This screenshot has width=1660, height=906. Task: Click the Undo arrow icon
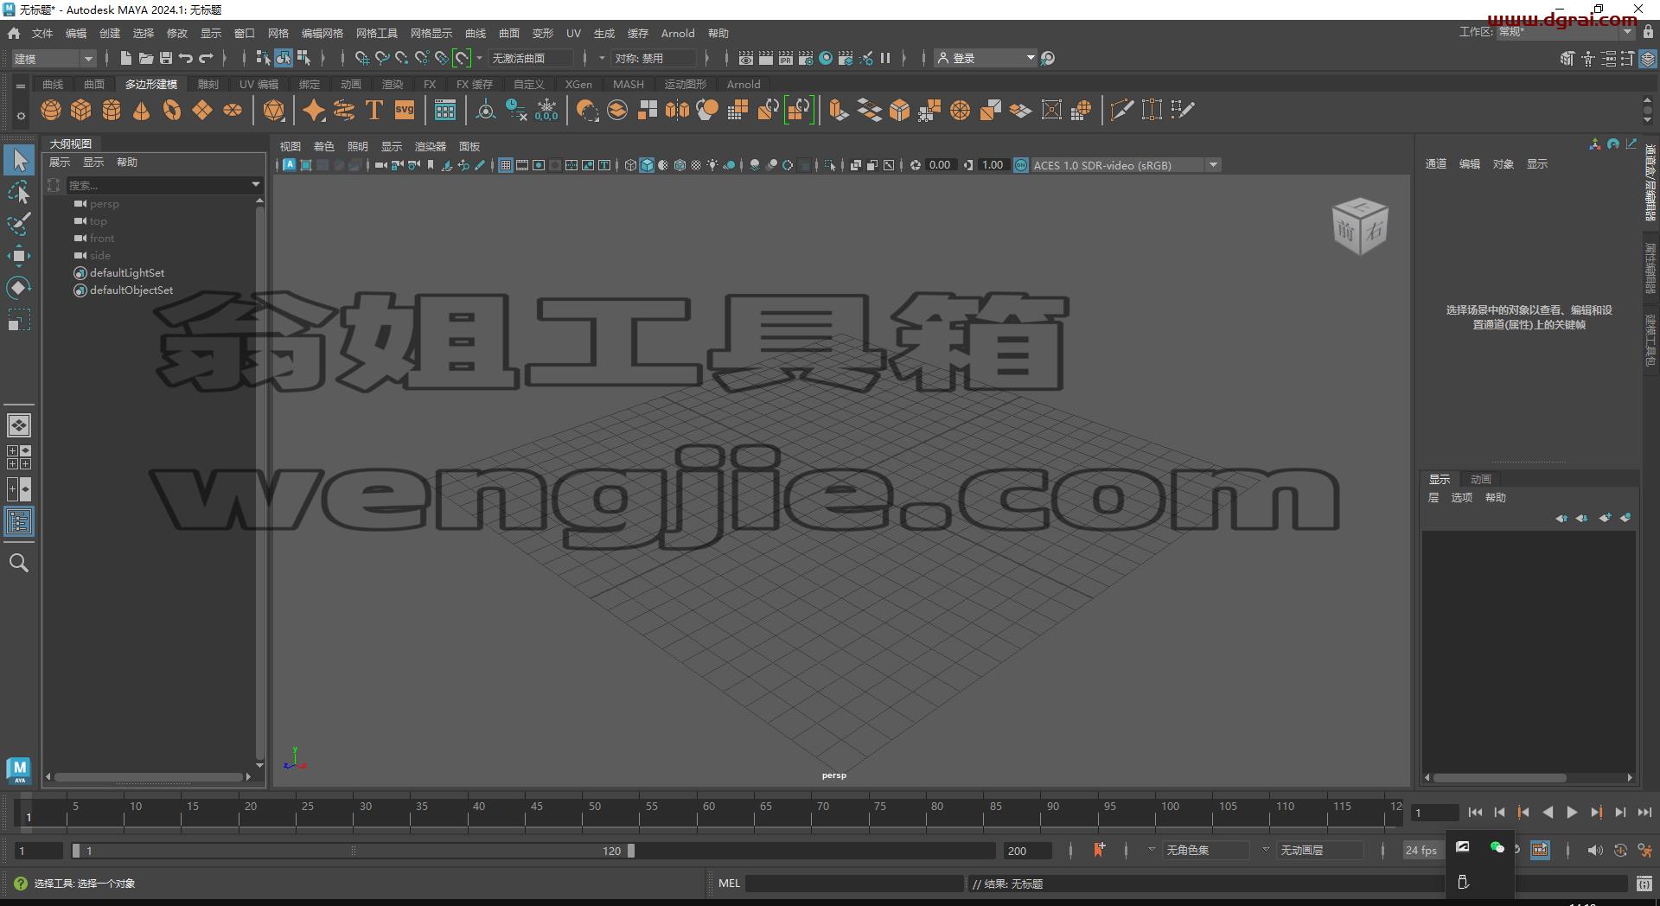186,58
